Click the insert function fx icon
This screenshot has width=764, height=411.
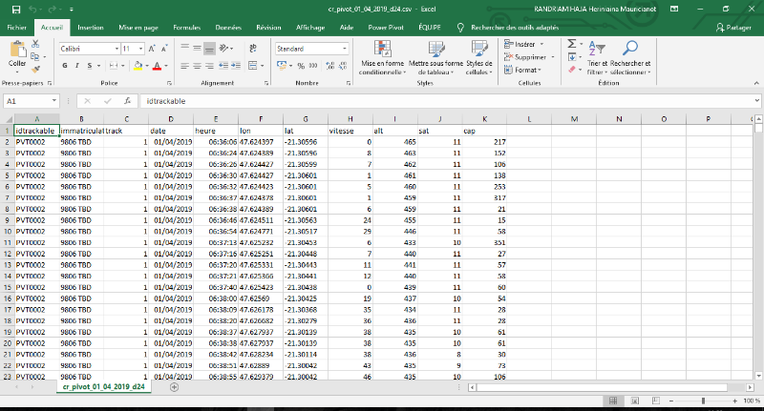tap(126, 100)
